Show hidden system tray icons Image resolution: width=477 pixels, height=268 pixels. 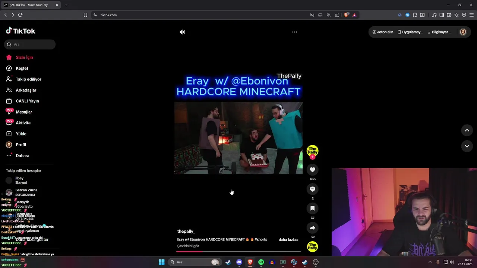click(430, 262)
